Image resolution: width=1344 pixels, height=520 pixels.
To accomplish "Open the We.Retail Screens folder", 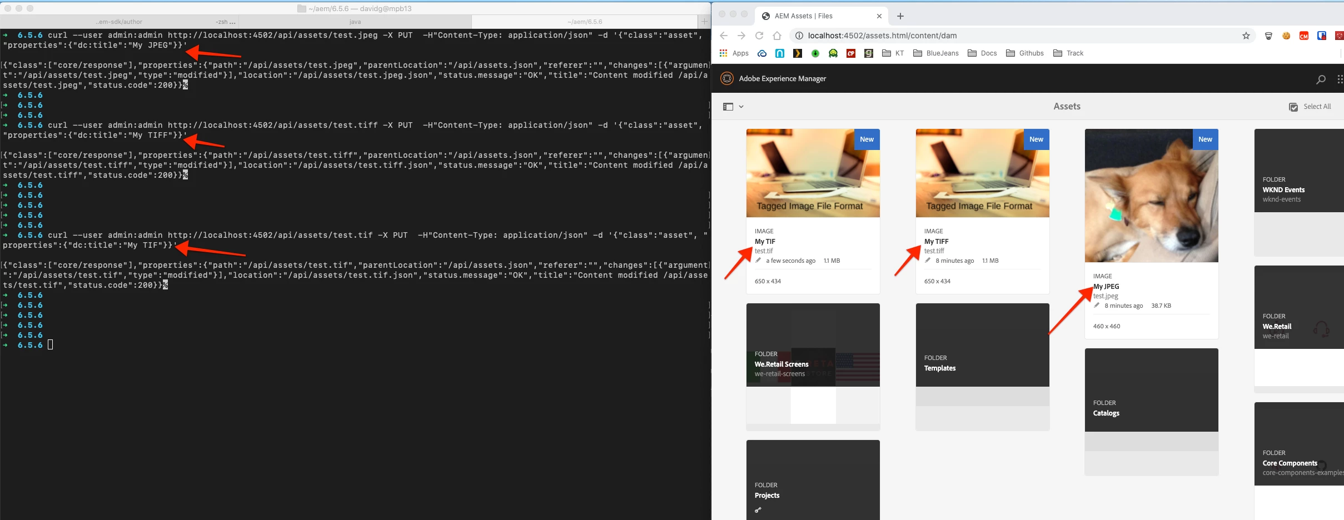I will pos(813,367).
